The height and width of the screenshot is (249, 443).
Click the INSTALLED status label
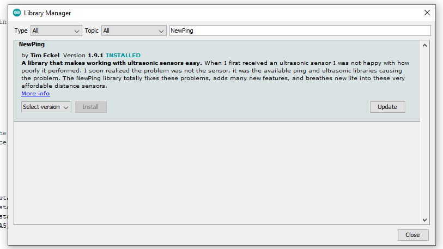pos(123,56)
